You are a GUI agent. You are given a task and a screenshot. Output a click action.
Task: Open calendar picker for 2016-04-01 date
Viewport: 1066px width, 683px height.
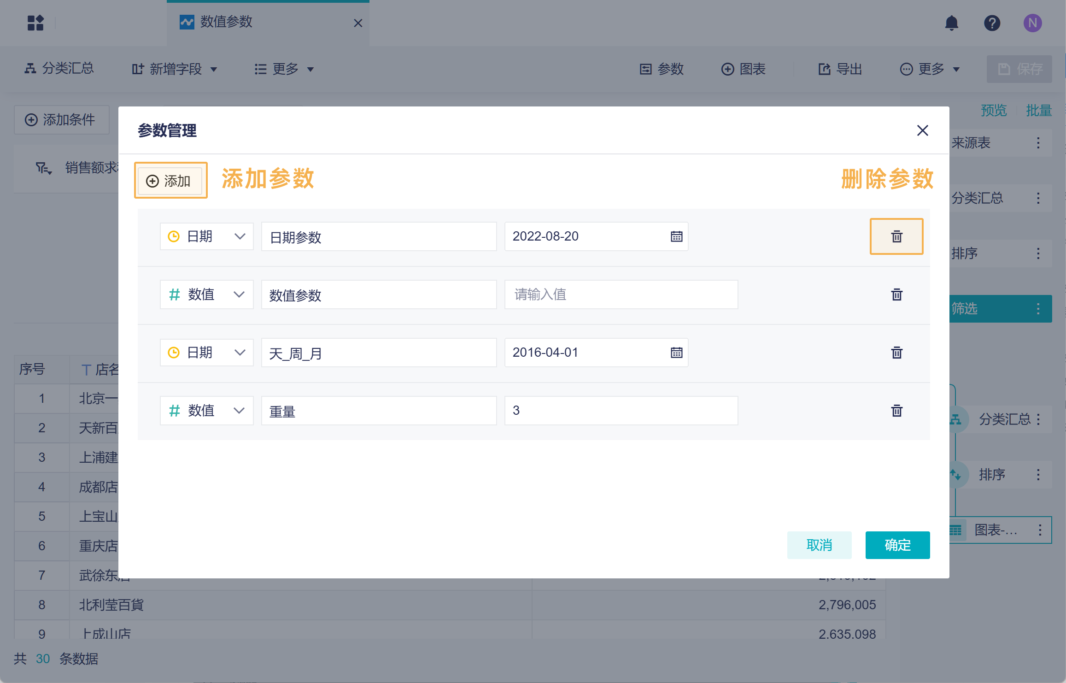(x=676, y=353)
